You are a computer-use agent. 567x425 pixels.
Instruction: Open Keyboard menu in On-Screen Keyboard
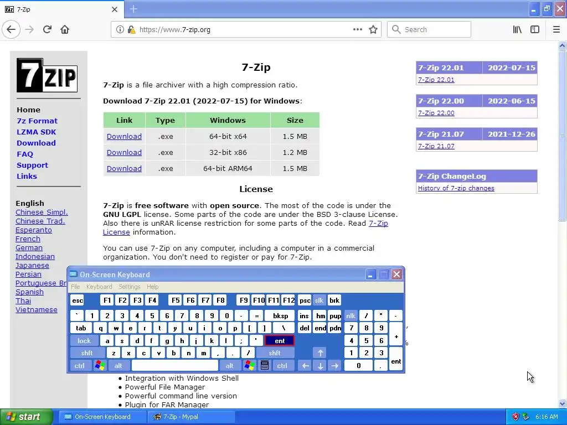pos(99,287)
